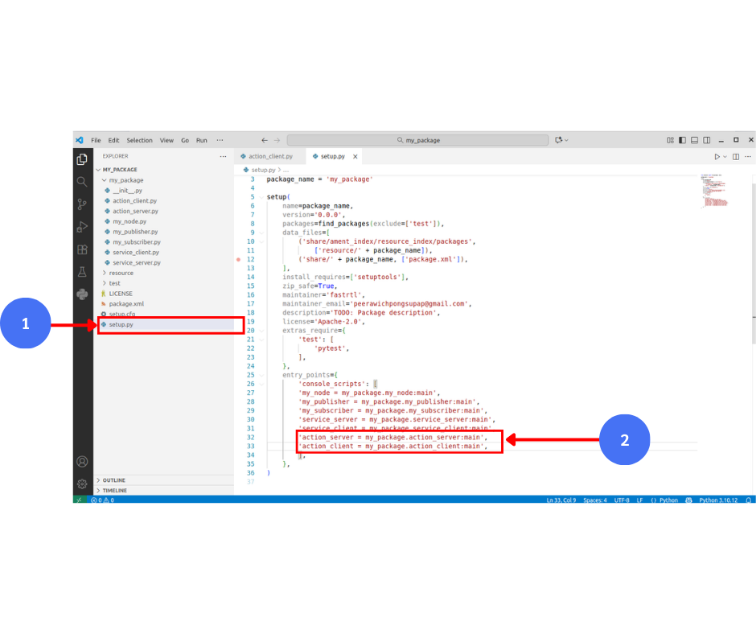
Task: Switch to the action_client.py tab
Action: point(270,156)
